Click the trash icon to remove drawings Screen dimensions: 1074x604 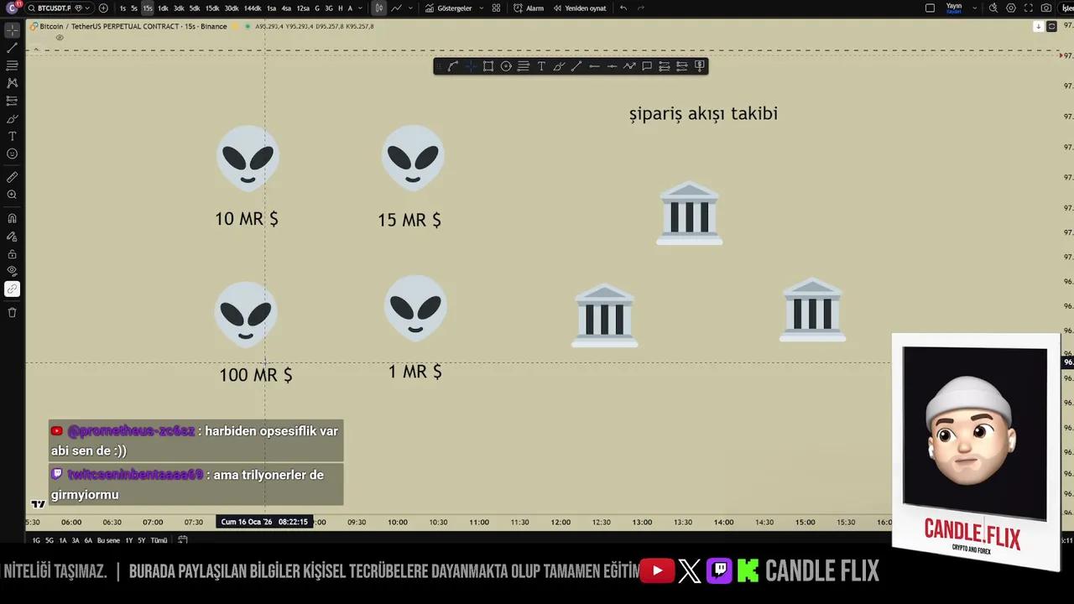[12, 312]
